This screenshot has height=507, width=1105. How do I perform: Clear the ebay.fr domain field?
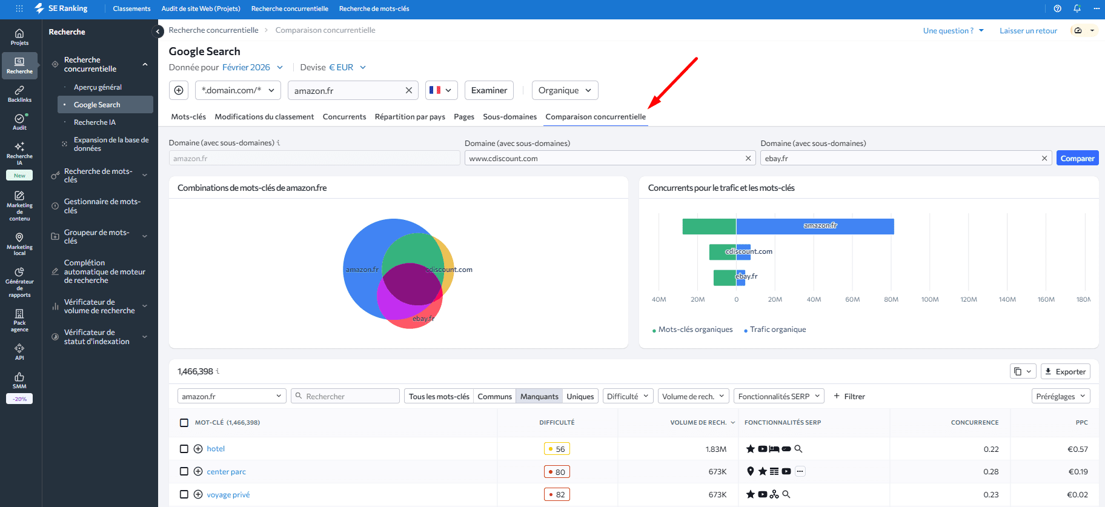[x=1044, y=158]
